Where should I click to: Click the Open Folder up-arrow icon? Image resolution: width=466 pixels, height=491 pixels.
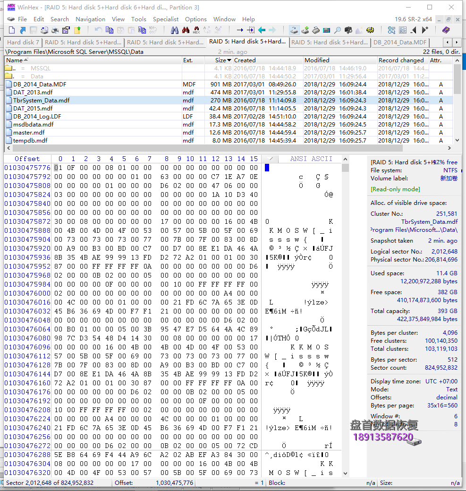point(77,30)
